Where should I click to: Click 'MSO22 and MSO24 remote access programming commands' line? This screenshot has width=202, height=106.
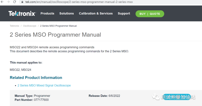point(52,47)
